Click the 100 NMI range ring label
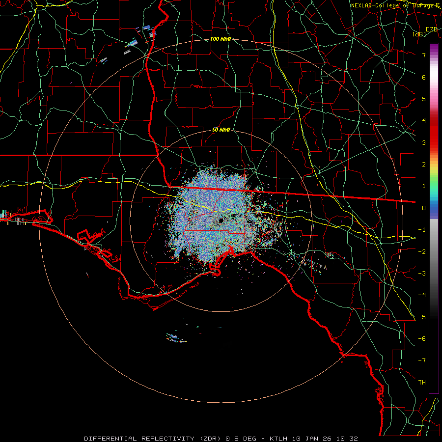This screenshot has height=442, width=442. coord(221,39)
